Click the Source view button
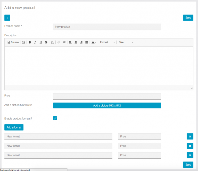 tap(13, 42)
